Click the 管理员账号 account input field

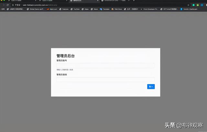point(105,65)
